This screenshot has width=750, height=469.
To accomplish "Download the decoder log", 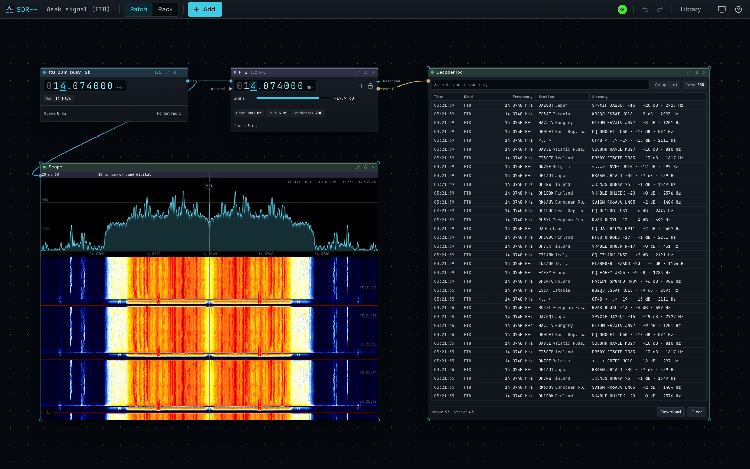I will pyautogui.click(x=670, y=412).
